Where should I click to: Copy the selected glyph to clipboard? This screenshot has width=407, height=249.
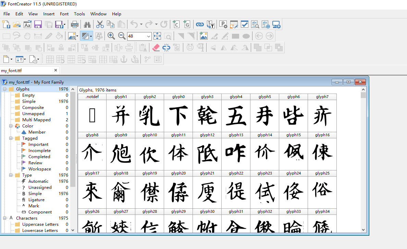(111, 24)
